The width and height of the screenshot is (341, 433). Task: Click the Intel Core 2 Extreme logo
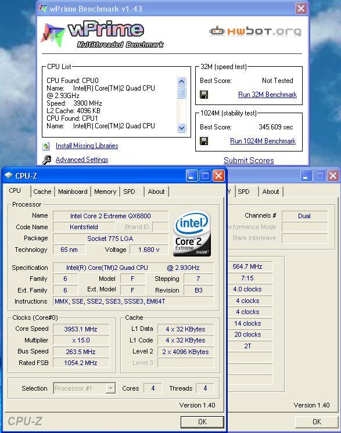pyautogui.click(x=192, y=233)
